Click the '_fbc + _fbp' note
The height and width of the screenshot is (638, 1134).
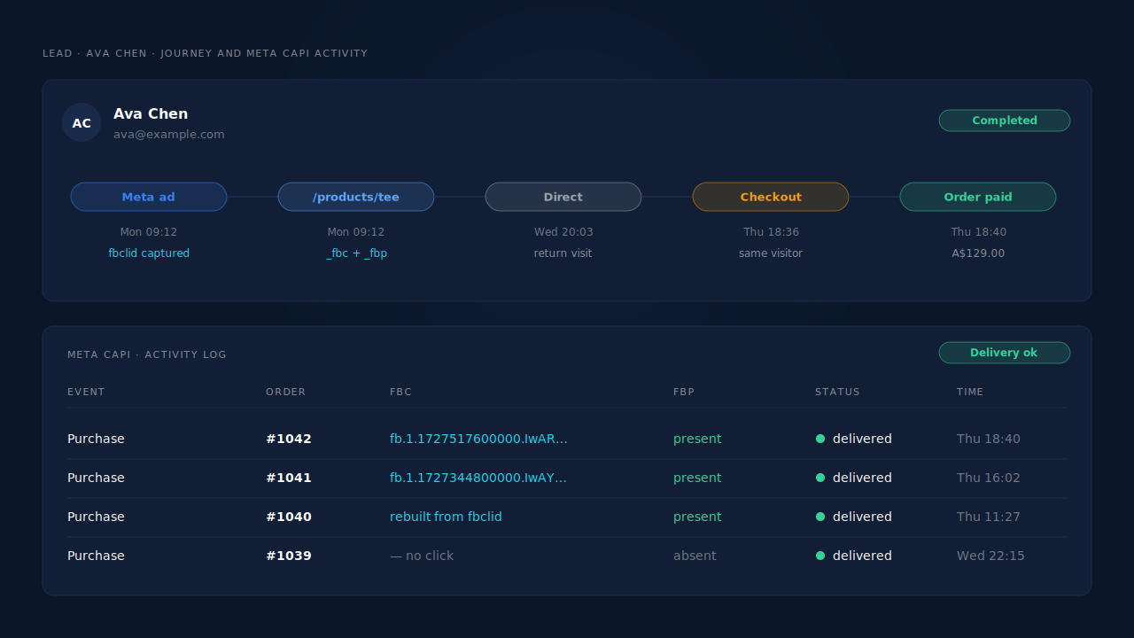tap(356, 253)
